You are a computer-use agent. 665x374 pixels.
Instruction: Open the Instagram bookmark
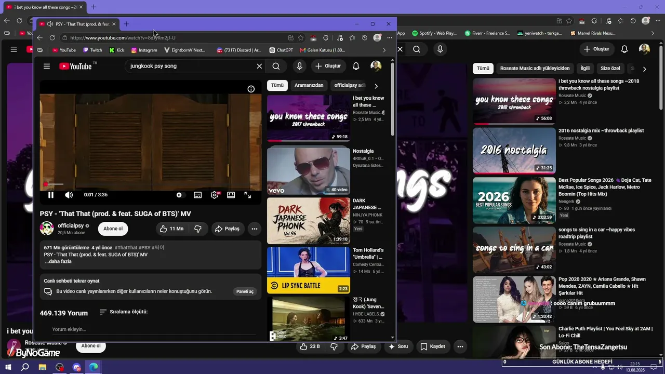tap(144, 50)
